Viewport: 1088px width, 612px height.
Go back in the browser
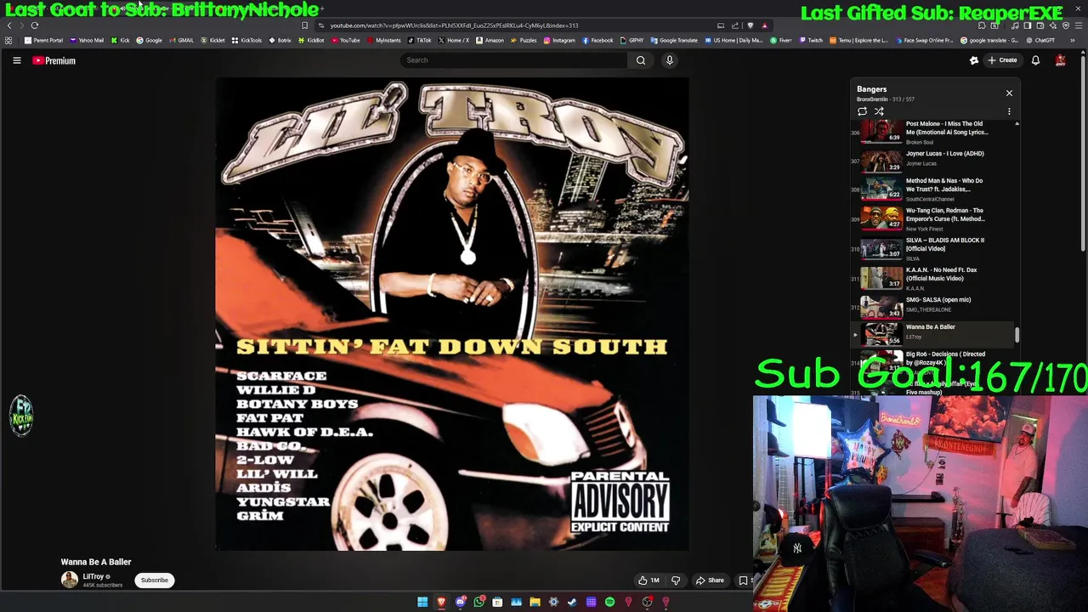(9, 25)
